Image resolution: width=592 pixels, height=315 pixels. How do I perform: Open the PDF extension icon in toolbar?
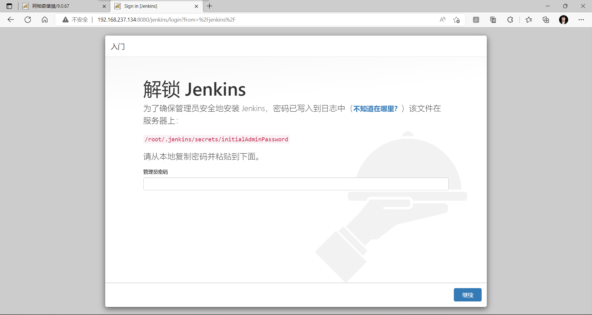[476, 20]
